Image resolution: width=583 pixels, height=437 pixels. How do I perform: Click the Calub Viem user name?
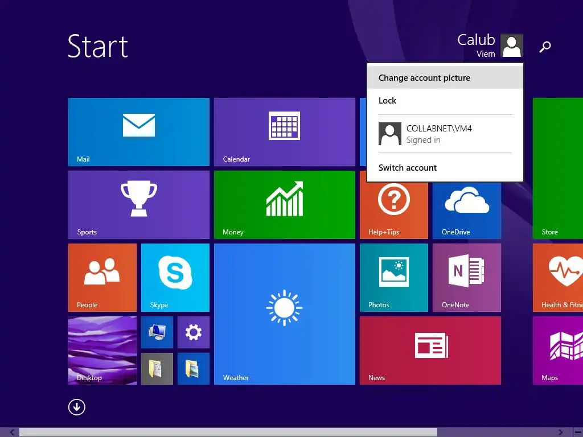point(476,46)
